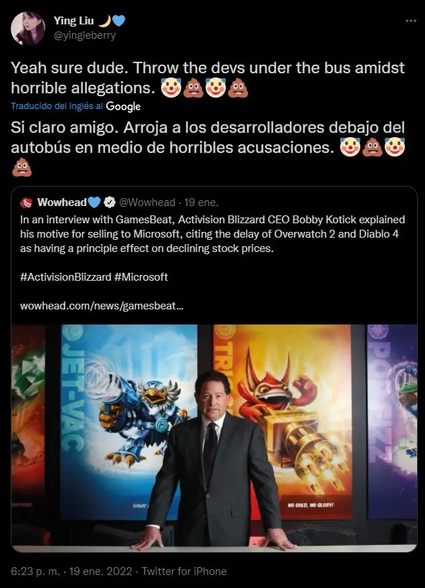Click 'Traducido del inglés al' translation label
This screenshot has width=425, height=588.
tap(57, 106)
